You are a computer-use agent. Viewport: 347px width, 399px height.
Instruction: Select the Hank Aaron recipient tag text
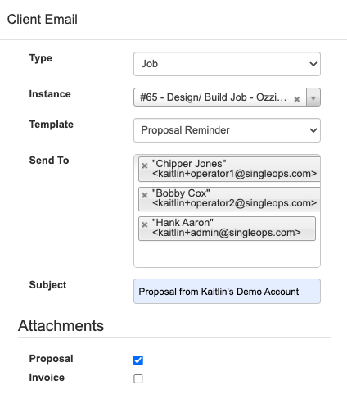point(227,228)
